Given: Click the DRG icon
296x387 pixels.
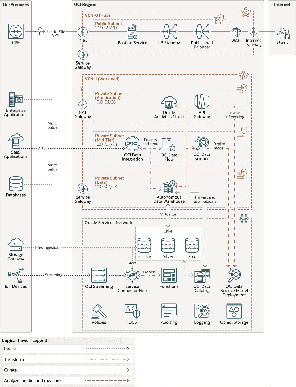Looking at the screenshot, I should (x=83, y=32).
